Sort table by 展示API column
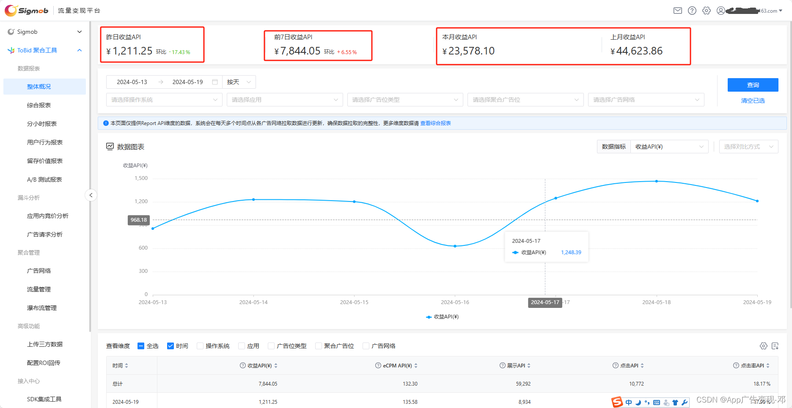Viewport: 792px width, 408px height. pos(529,366)
